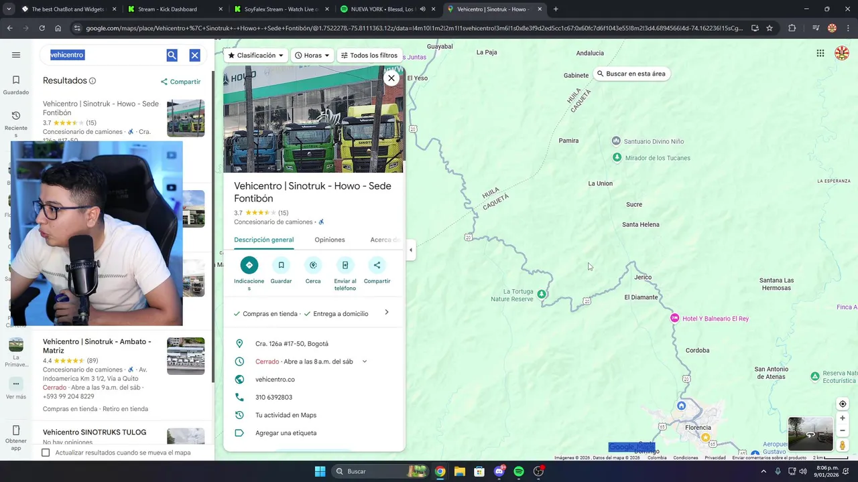This screenshot has width=858, height=482.
Task: Bookmark this page with the star
Action: click(x=770, y=28)
